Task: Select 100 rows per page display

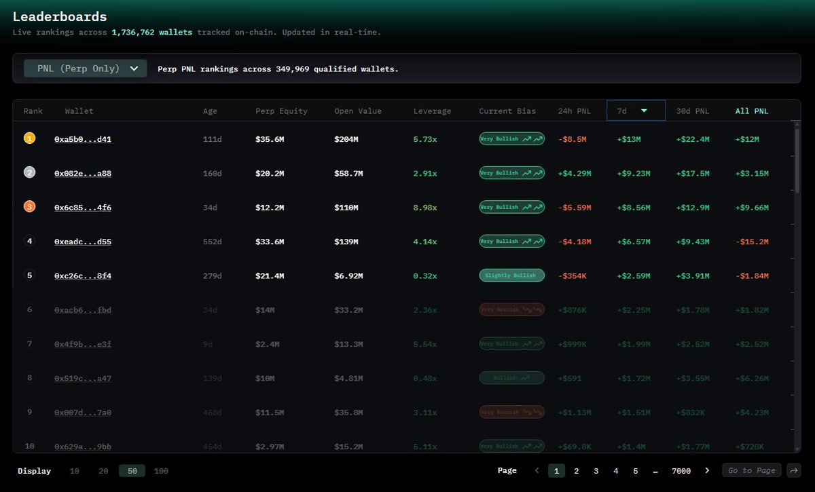Action: click(161, 470)
